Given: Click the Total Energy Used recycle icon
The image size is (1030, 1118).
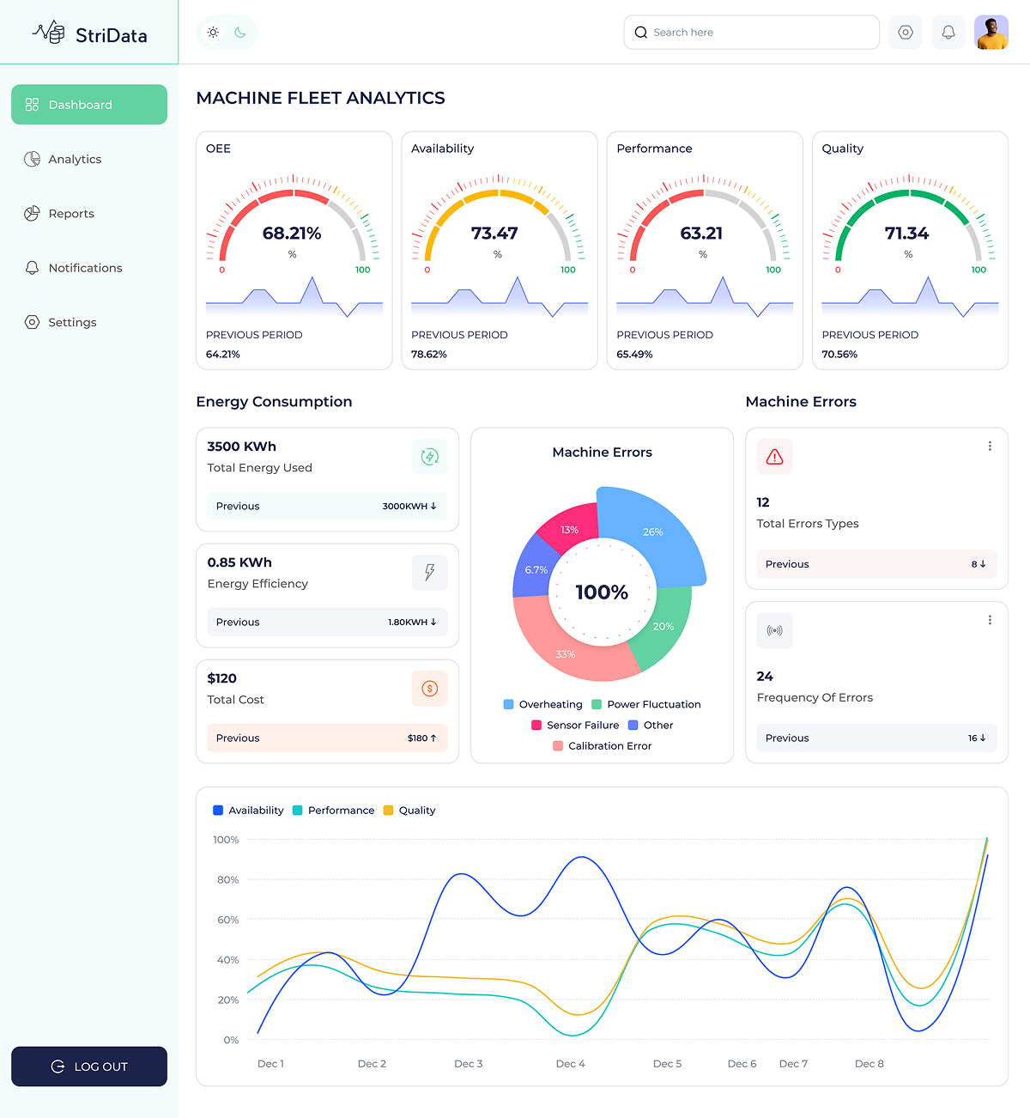Looking at the screenshot, I should pos(430,457).
